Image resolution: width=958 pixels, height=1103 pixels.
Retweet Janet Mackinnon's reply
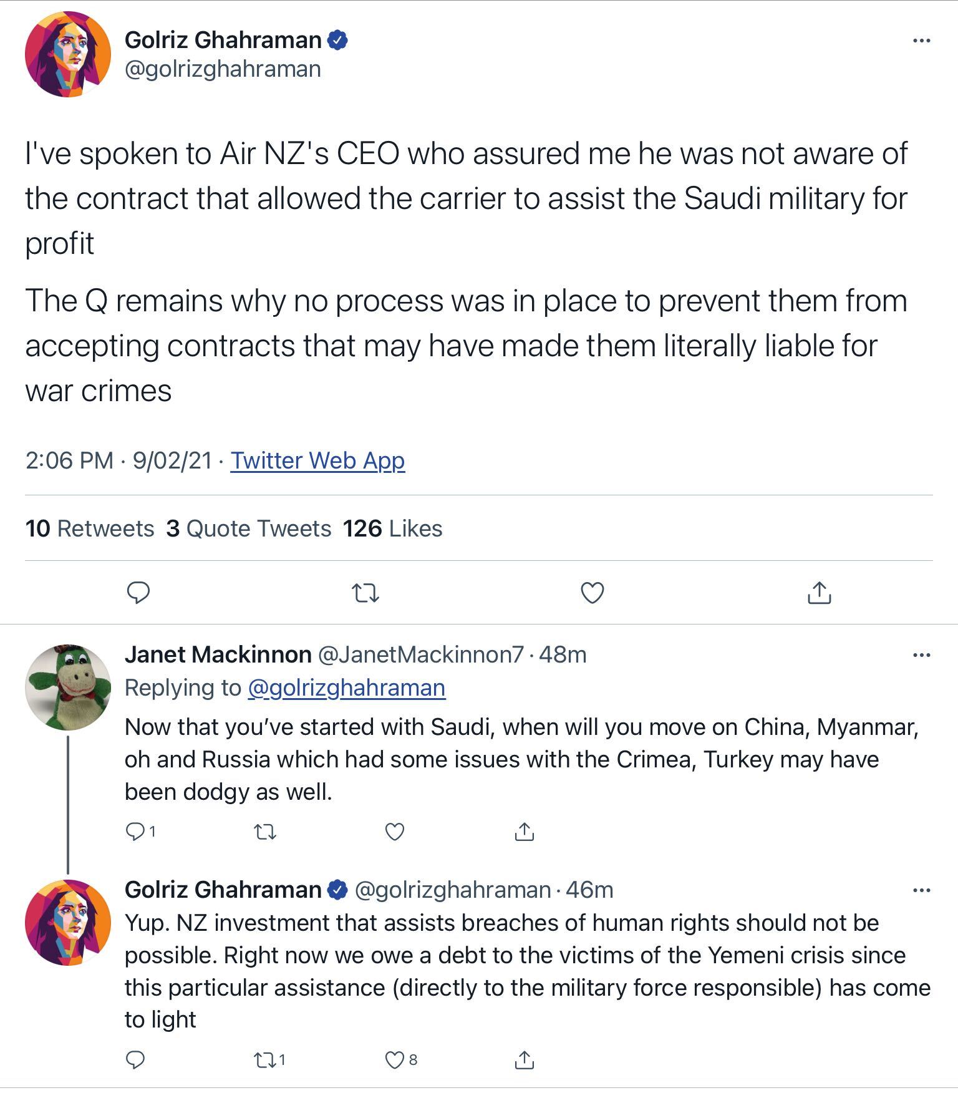click(x=266, y=831)
